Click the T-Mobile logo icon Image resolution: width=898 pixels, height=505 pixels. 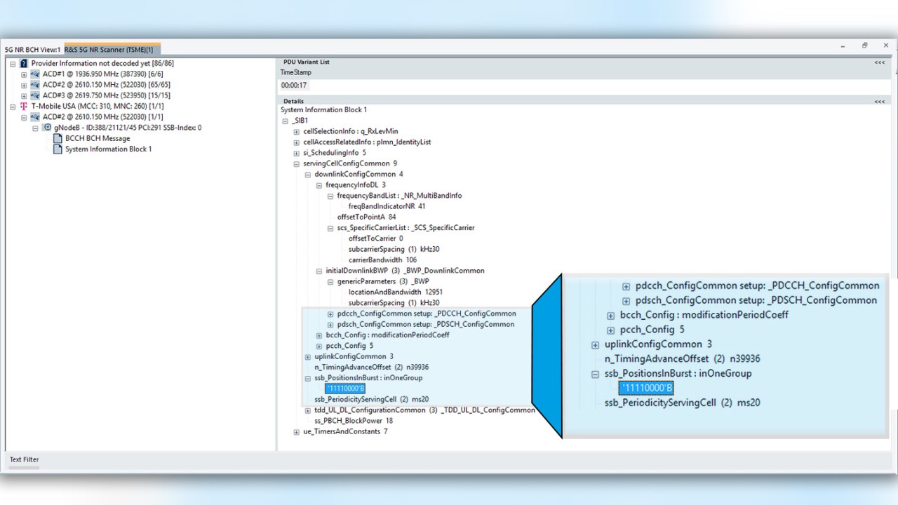tap(23, 106)
